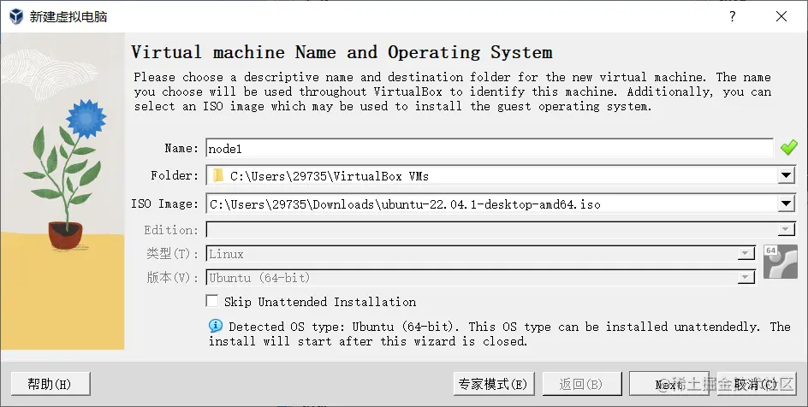Click the 帮助(H) help button
This screenshot has width=808, height=407.
pyautogui.click(x=50, y=384)
